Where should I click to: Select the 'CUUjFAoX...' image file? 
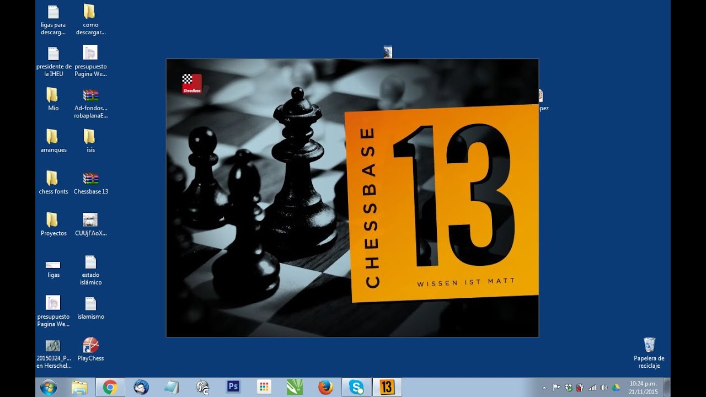[x=90, y=224]
